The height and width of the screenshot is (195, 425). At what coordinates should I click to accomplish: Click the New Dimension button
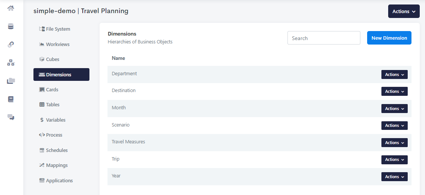point(389,38)
